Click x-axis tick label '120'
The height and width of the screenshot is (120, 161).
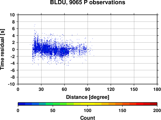point(111,89)
